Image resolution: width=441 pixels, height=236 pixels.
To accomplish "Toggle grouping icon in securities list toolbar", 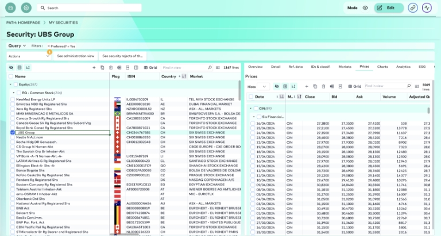I will tap(20, 68).
